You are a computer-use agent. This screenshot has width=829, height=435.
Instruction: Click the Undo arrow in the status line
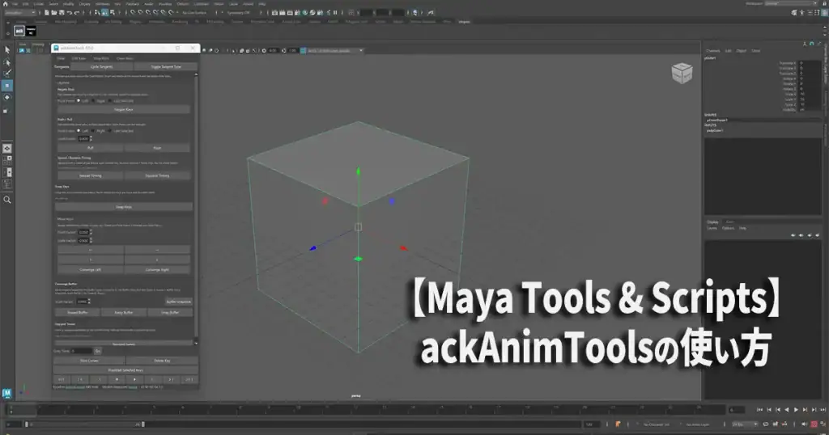point(70,12)
